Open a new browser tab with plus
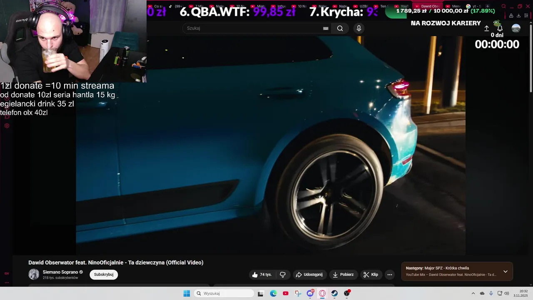The width and height of the screenshot is (533, 300). tap(488, 6)
